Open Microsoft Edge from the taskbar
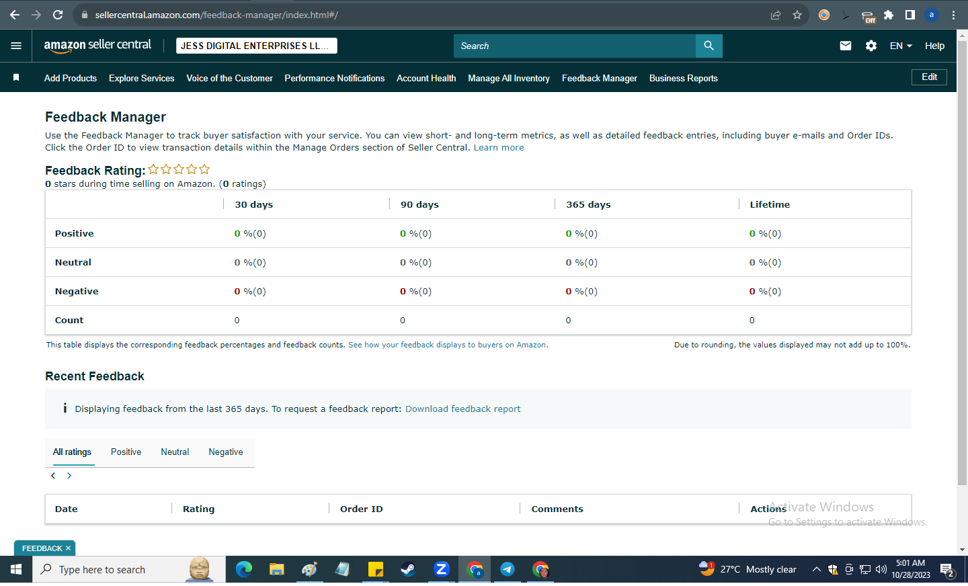Viewport: 968px width, 586px height. point(244,570)
